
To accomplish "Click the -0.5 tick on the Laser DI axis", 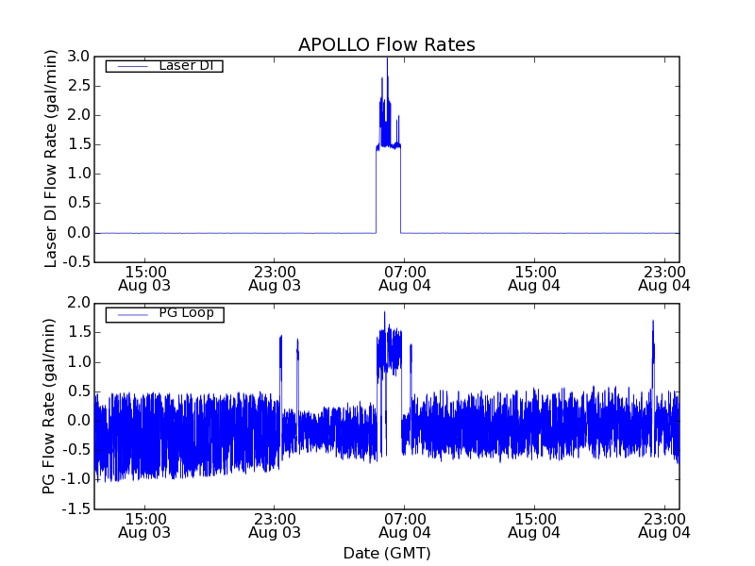I will tap(75, 262).
